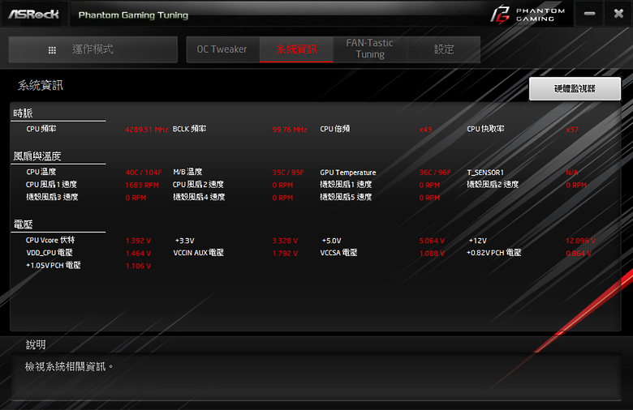Screen dimensions: 633x410
Task: Open the 硬體監視器 button
Action: tap(575, 88)
